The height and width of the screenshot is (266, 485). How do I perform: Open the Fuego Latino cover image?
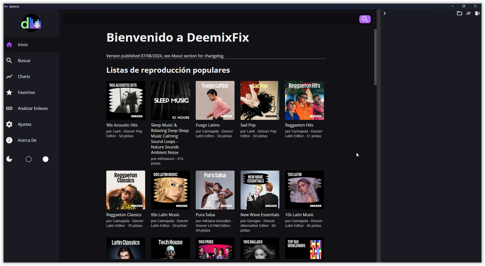(x=215, y=100)
